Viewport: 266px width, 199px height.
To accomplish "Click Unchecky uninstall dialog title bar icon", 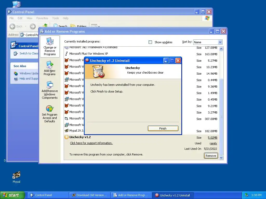I will [87, 60].
